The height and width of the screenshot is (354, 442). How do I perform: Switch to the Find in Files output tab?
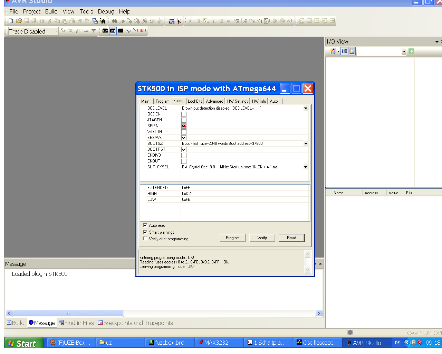pyautogui.click(x=76, y=323)
